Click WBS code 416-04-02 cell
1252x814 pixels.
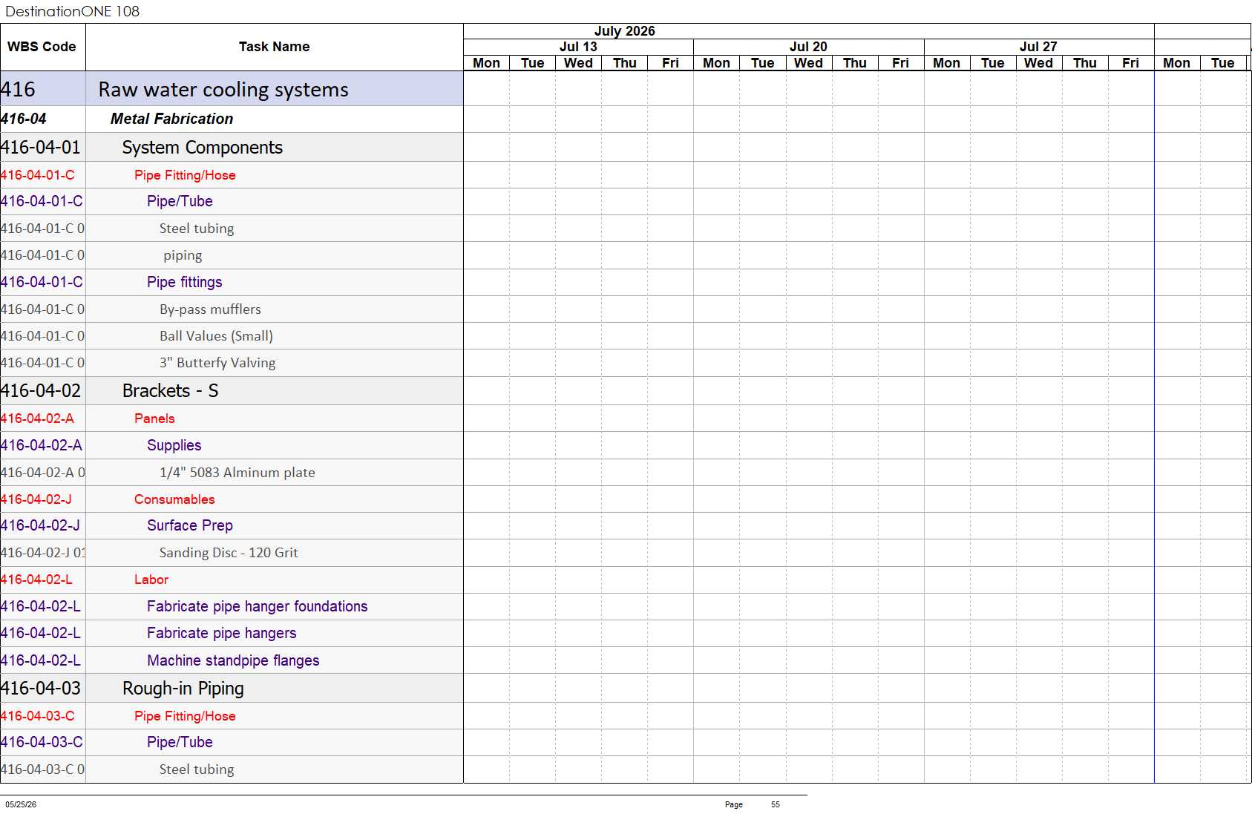coord(42,390)
